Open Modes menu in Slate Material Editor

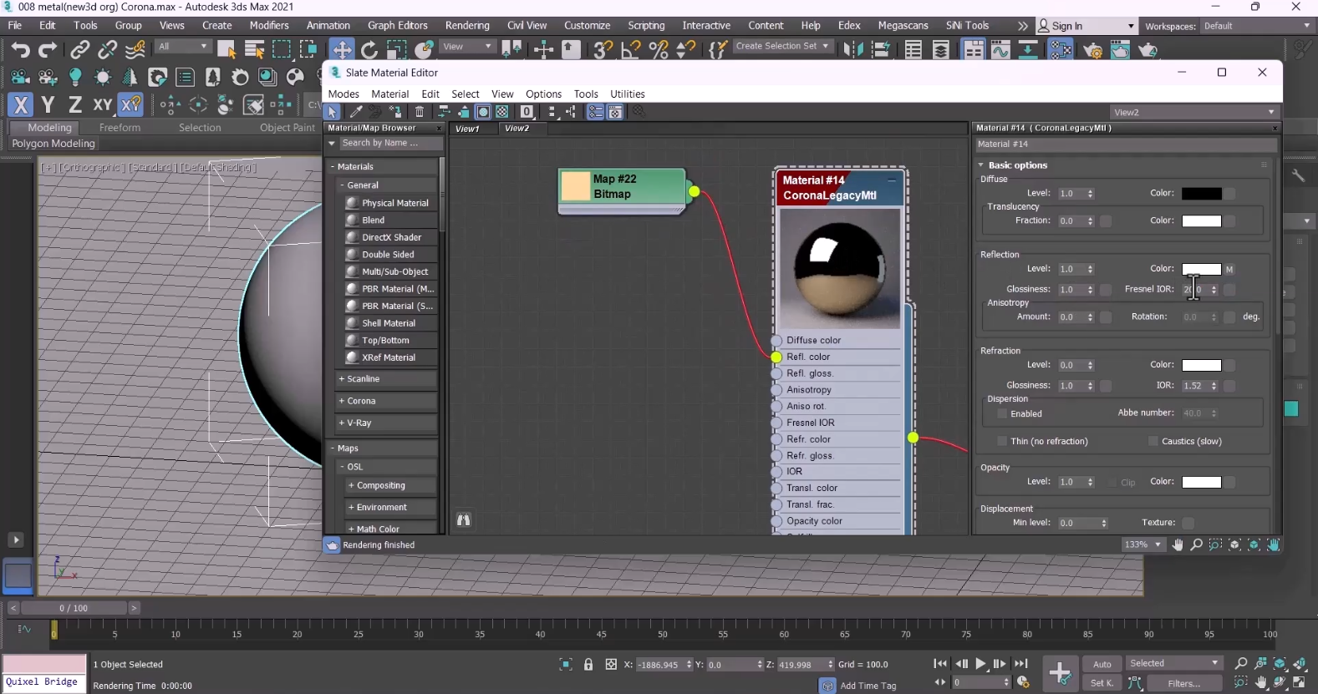coord(343,94)
